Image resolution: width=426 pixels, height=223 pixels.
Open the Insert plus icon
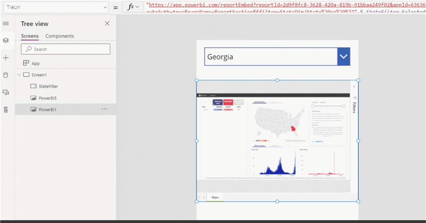click(x=6, y=58)
